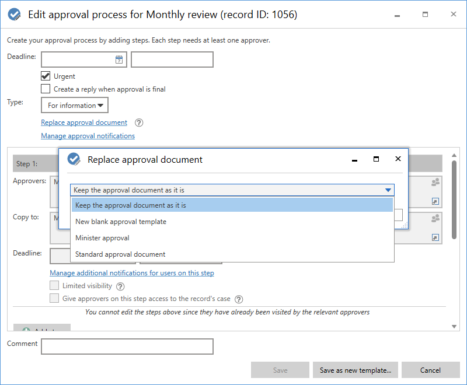467x385 pixels.
Task: Open the deadline calendar picker icon
Action: [119, 60]
